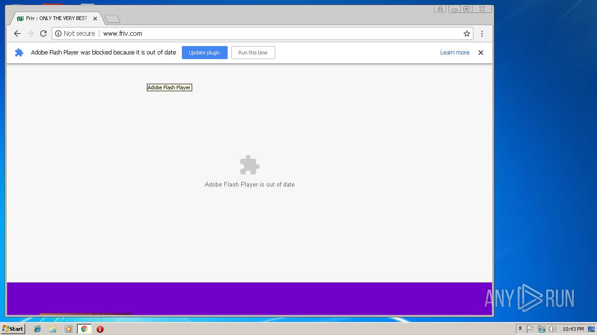Click the Update plugin button
Image resolution: width=597 pixels, height=335 pixels.
(204, 53)
